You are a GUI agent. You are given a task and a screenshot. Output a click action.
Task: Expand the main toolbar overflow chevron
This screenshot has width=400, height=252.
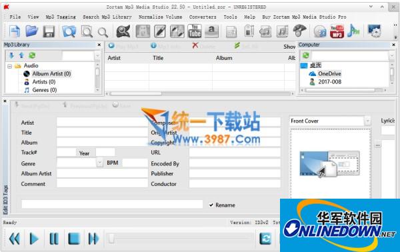(x=395, y=25)
